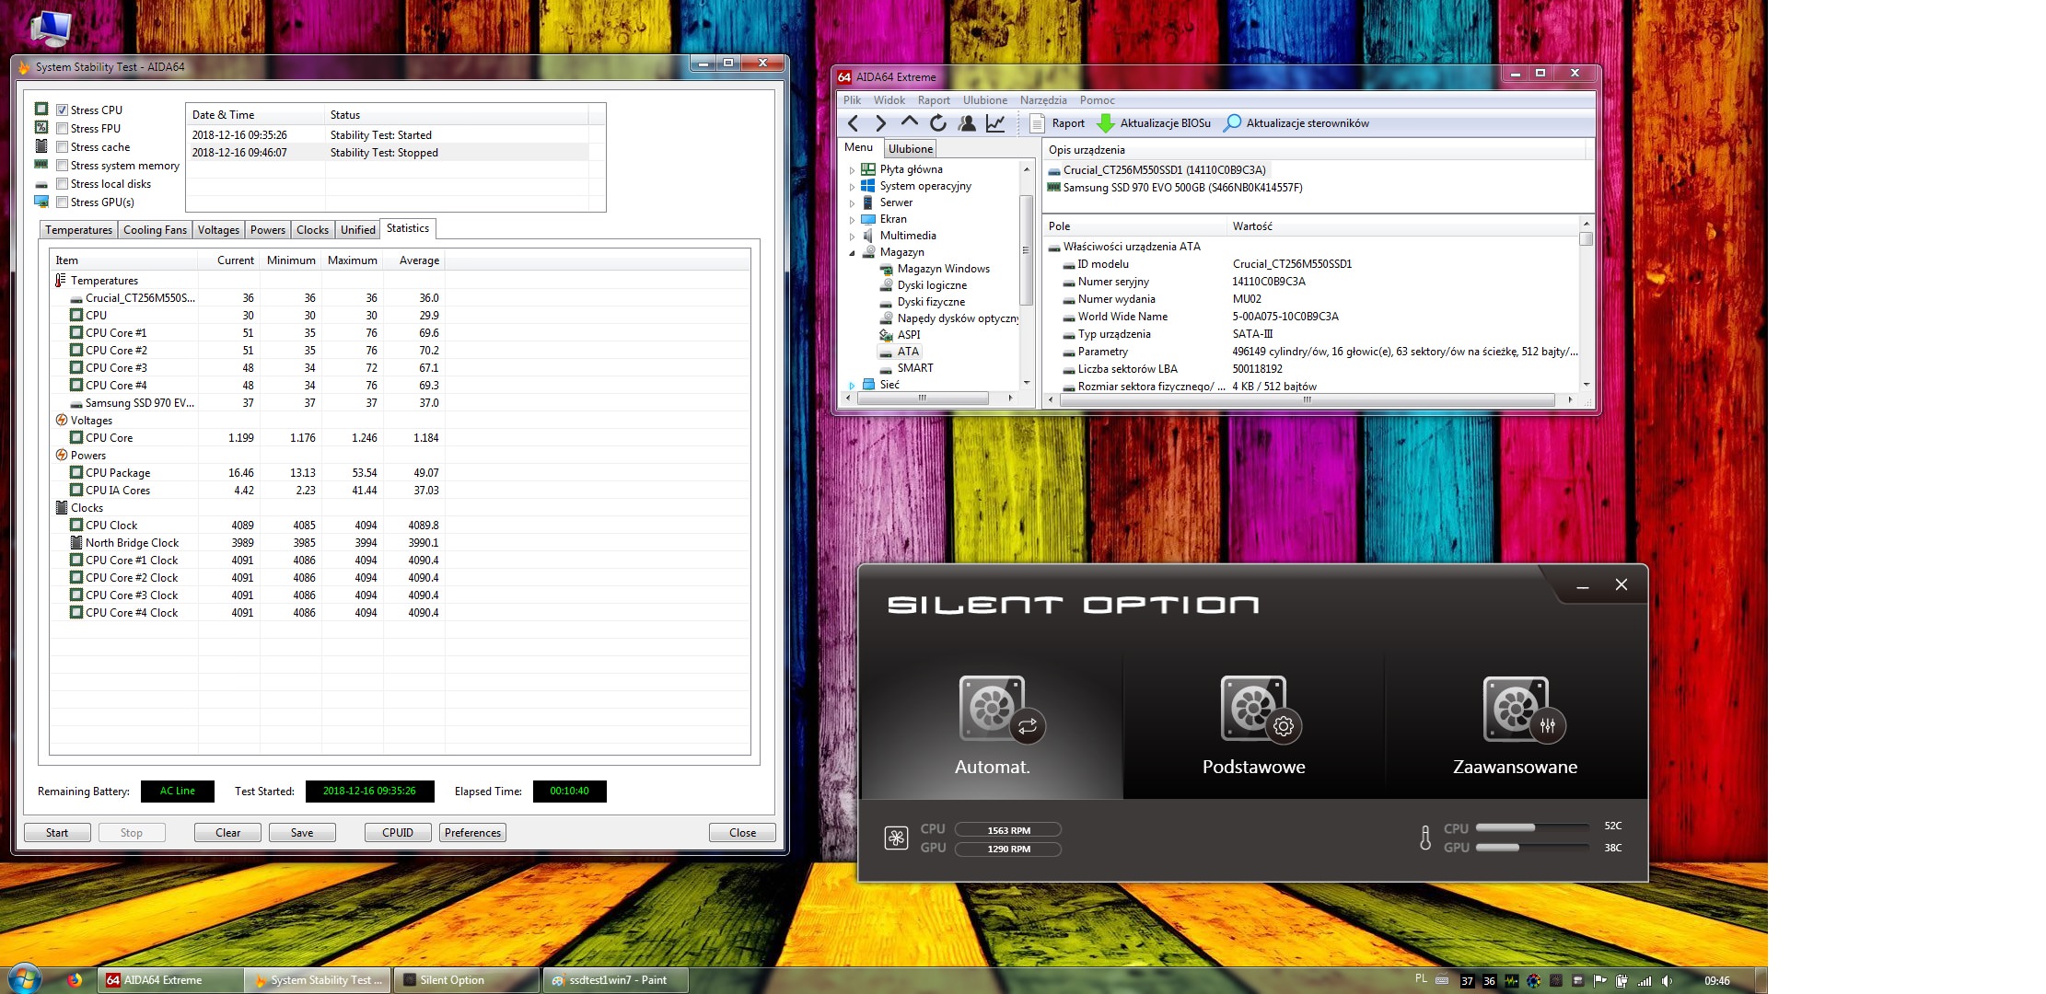Screen dimensions: 2046x994
Task: Click the CPU temperature bar in Silent Option
Action: [x=1533, y=827]
